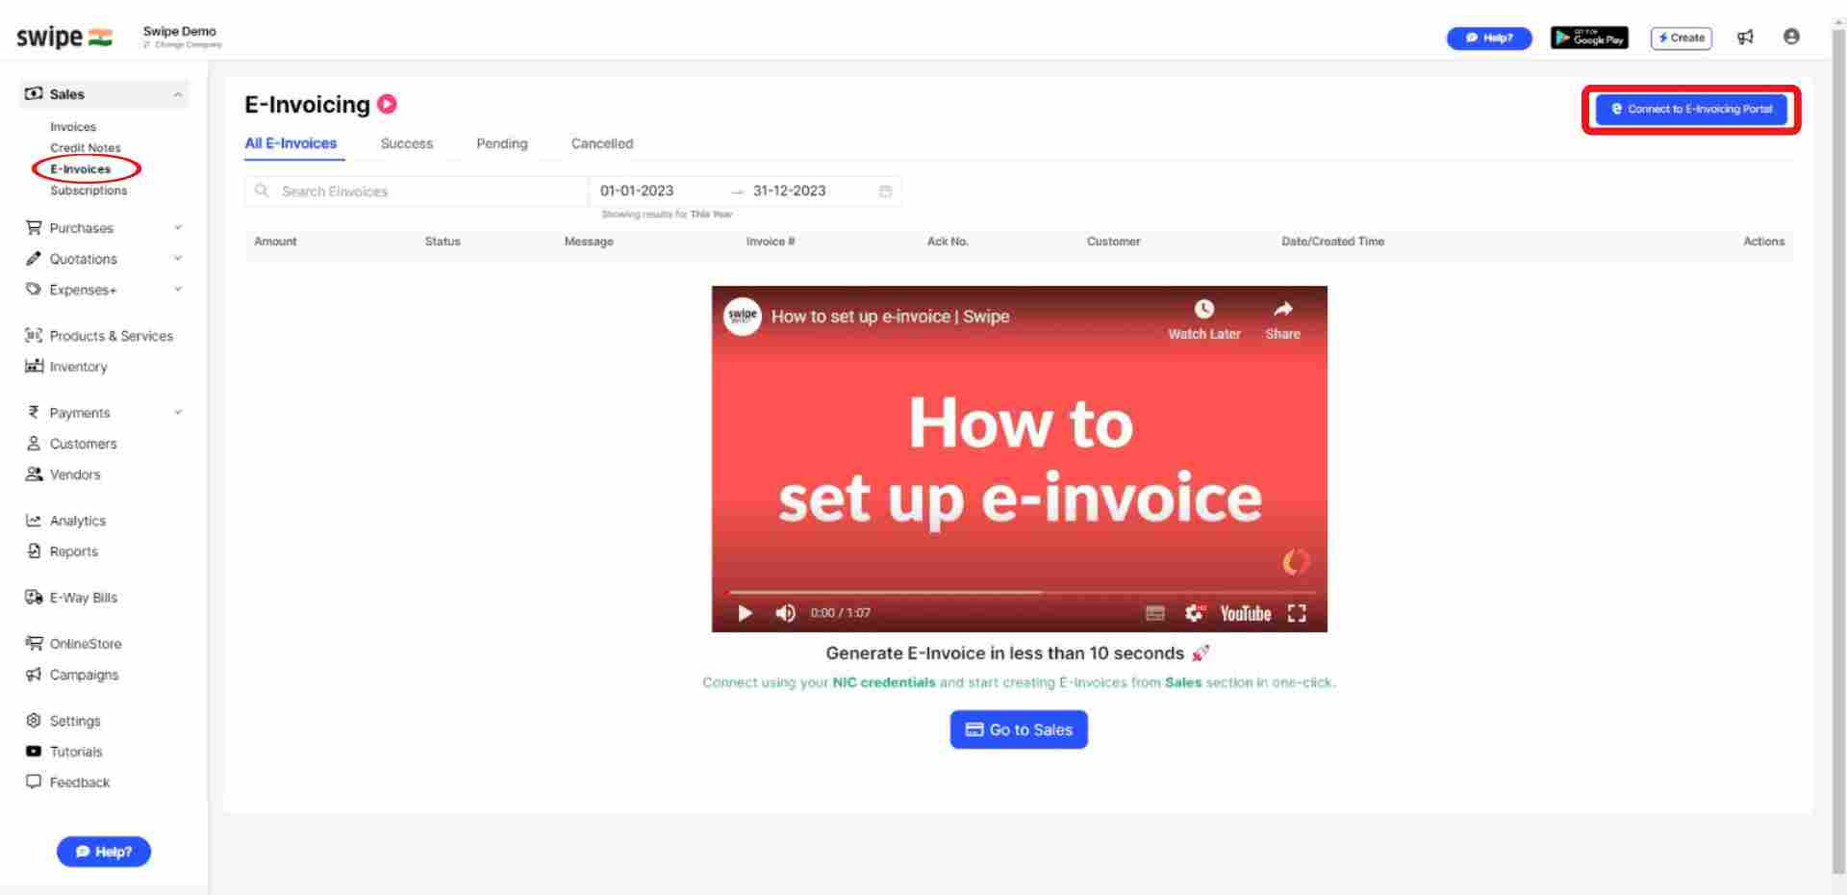This screenshot has width=1847, height=895.
Task: Click the end date 31-12-2023
Action: (790, 191)
